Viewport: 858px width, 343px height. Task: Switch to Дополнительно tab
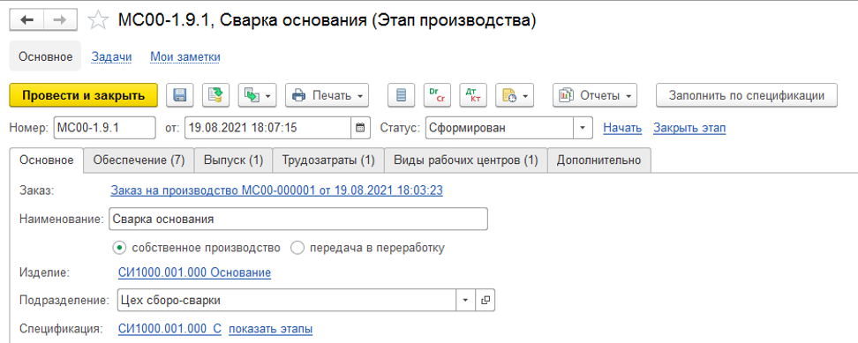click(x=598, y=160)
